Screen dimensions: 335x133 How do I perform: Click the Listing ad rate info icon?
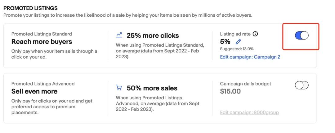255,34
